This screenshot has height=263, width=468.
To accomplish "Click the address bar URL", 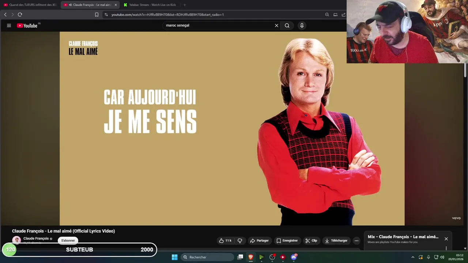I will click(x=167, y=15).
